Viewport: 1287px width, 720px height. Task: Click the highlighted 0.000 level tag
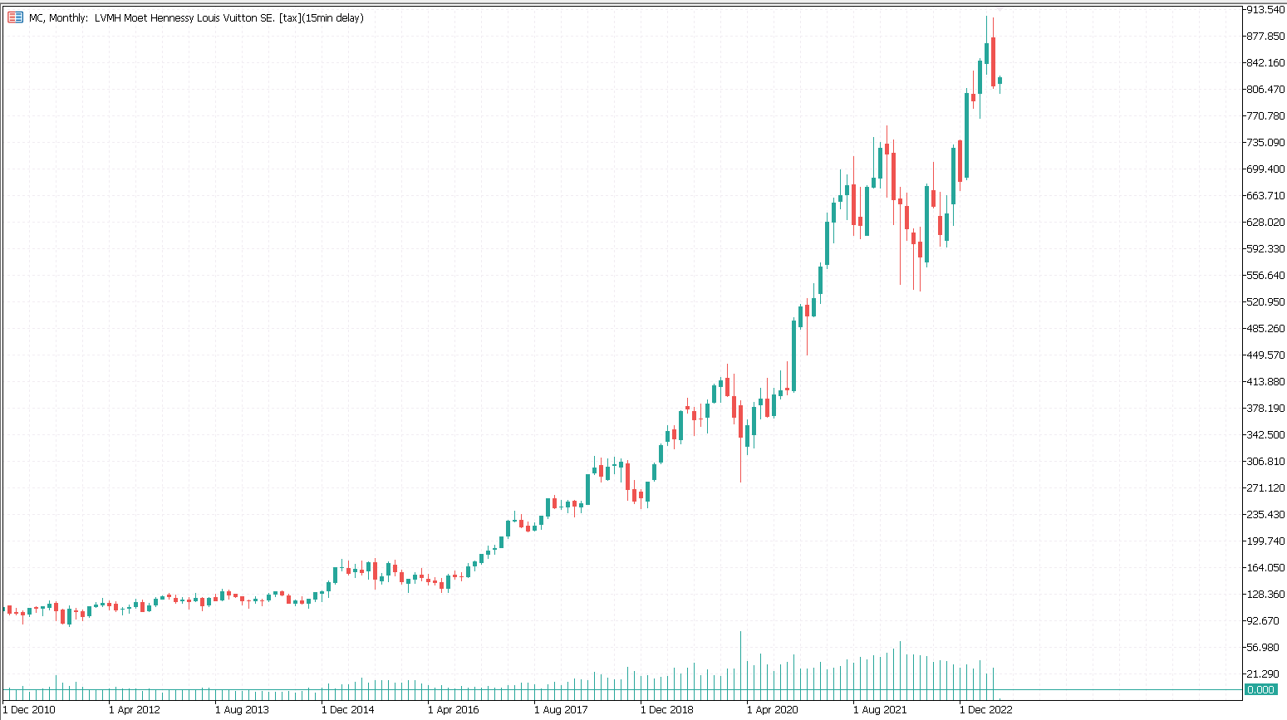coord(1260,689)
